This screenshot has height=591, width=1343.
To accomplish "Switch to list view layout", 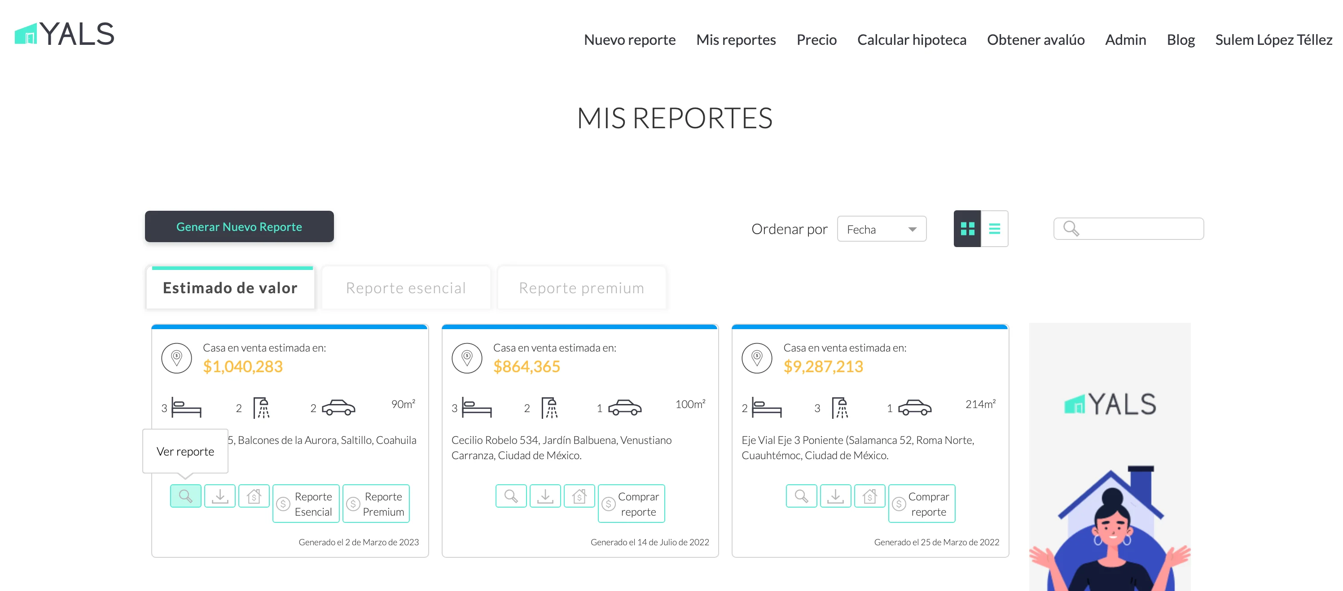I will click(x=994, y=229).
